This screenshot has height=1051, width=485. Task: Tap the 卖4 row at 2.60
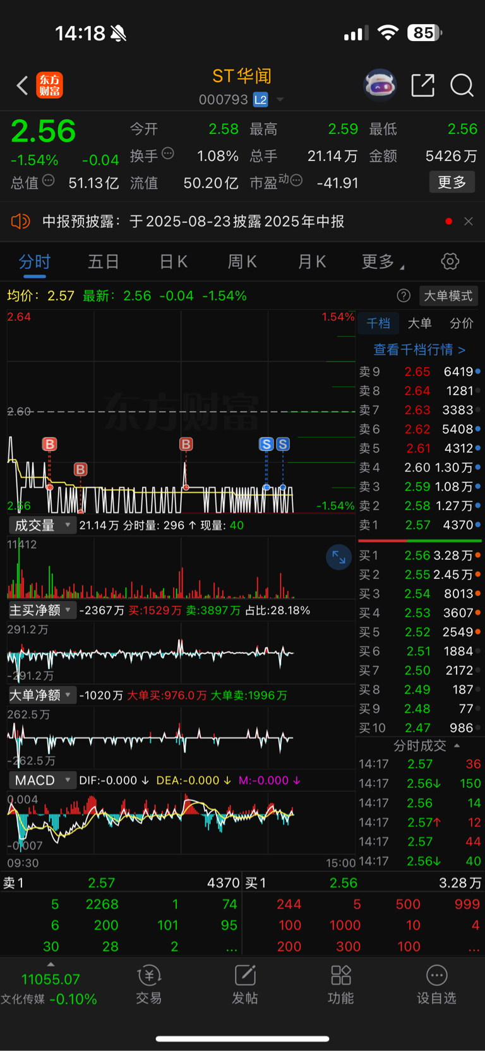pyautogui.click(x=419, y=467)
